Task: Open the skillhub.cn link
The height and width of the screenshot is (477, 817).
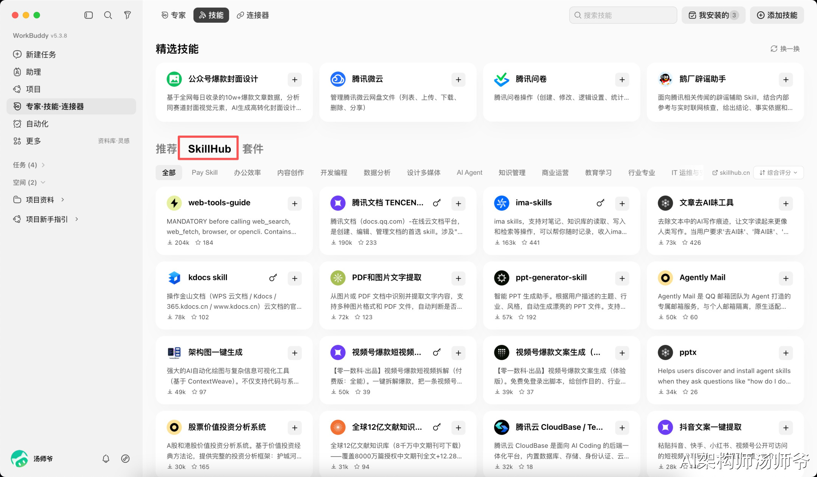Action: pos(731,172)
